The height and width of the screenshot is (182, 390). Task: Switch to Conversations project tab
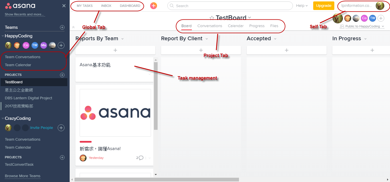tap(210, 26)
